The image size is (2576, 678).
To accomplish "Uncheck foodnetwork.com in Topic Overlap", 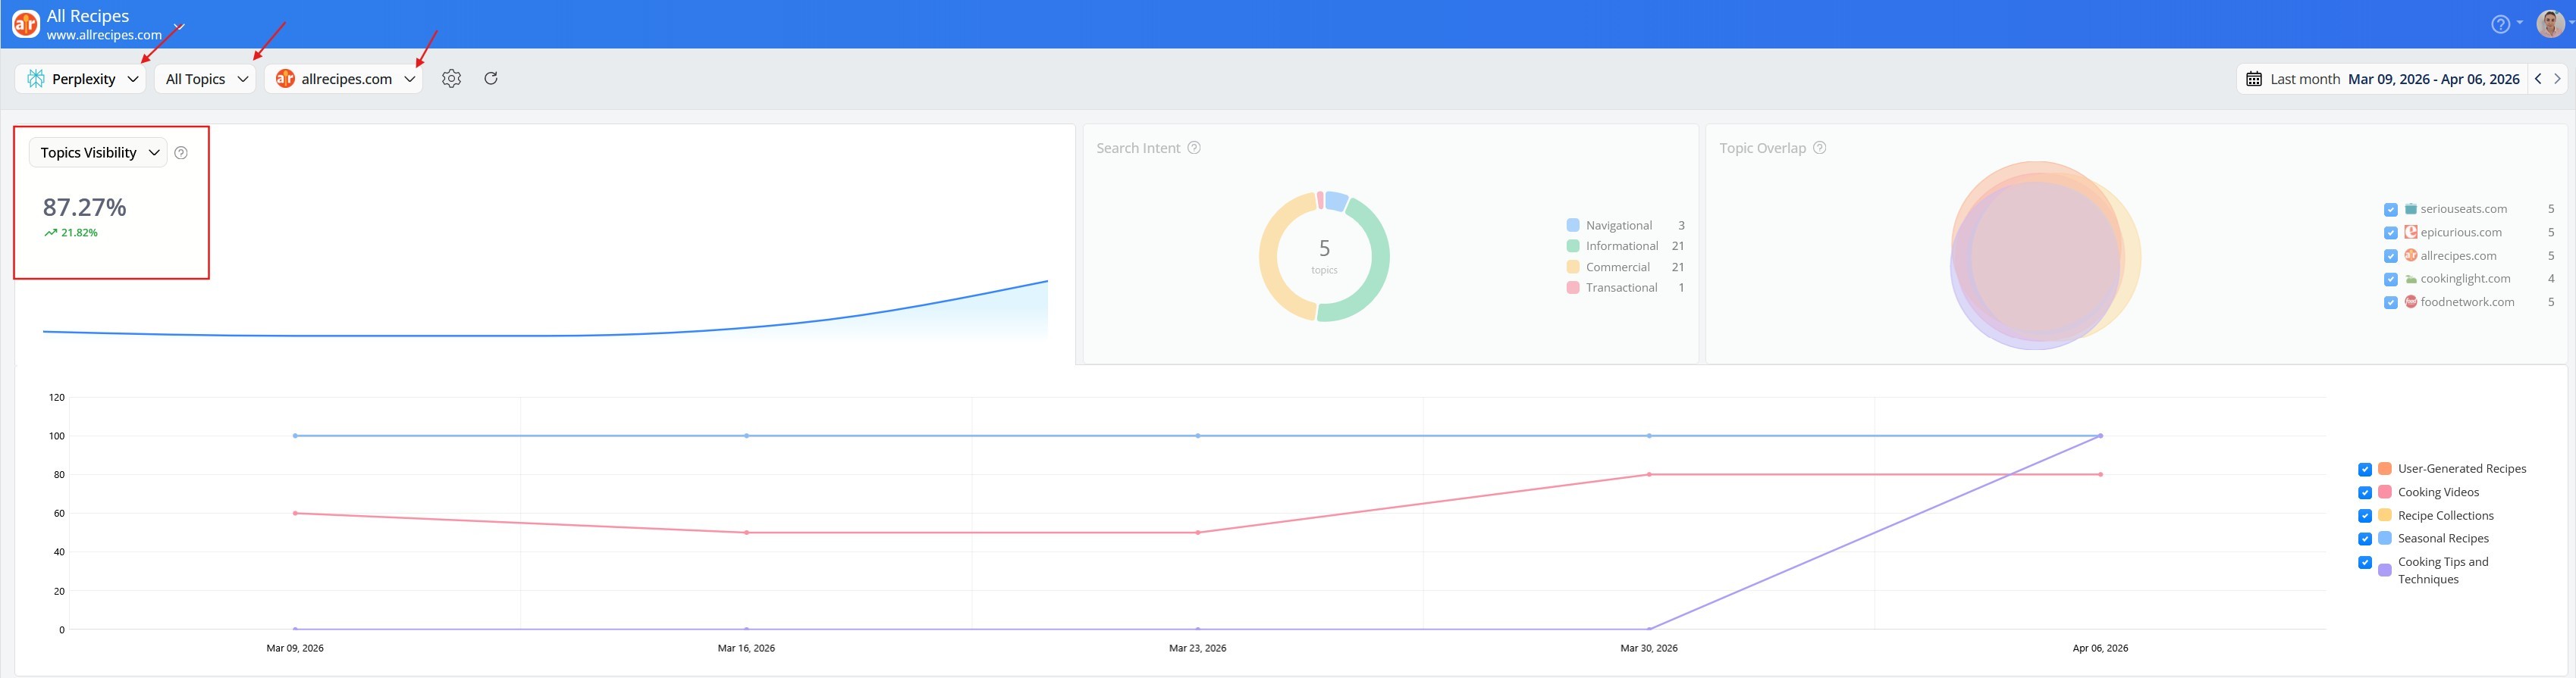I will (x=2390, y=302).
